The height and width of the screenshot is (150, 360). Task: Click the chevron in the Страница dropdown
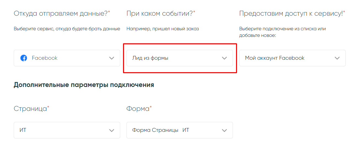[112, 130]
